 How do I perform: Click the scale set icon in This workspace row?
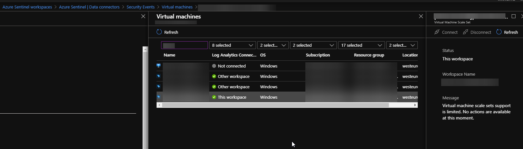[x=159, y=97]
